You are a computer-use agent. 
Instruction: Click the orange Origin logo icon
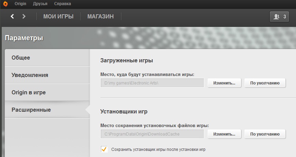pyautogui.click(x=5, y=4)
